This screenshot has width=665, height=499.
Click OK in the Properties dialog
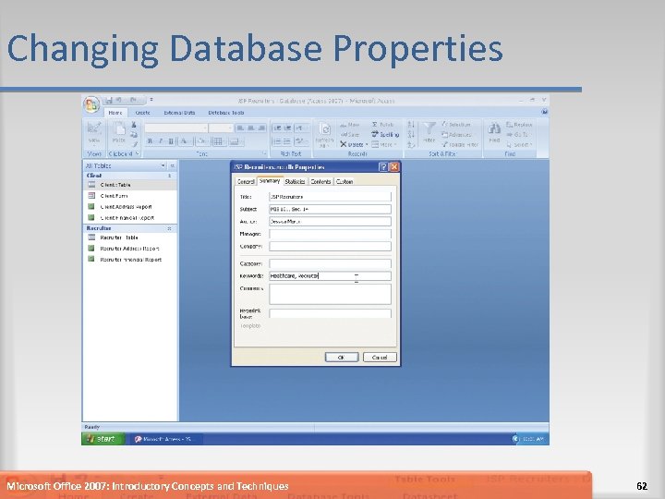(342, 358)
